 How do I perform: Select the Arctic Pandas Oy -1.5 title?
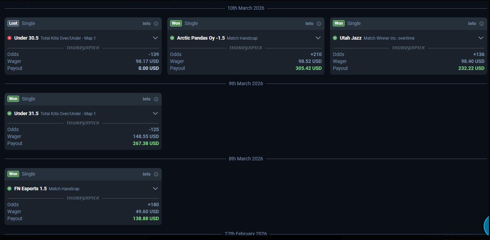pos(201,38)
